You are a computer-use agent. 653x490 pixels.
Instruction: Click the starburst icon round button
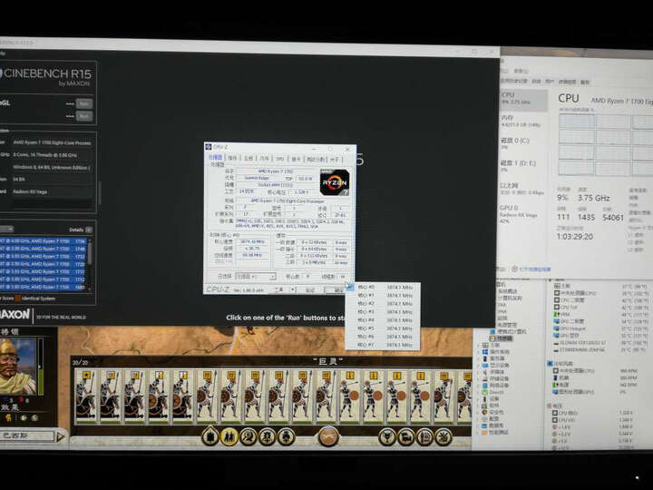click(x=443, y=437)
